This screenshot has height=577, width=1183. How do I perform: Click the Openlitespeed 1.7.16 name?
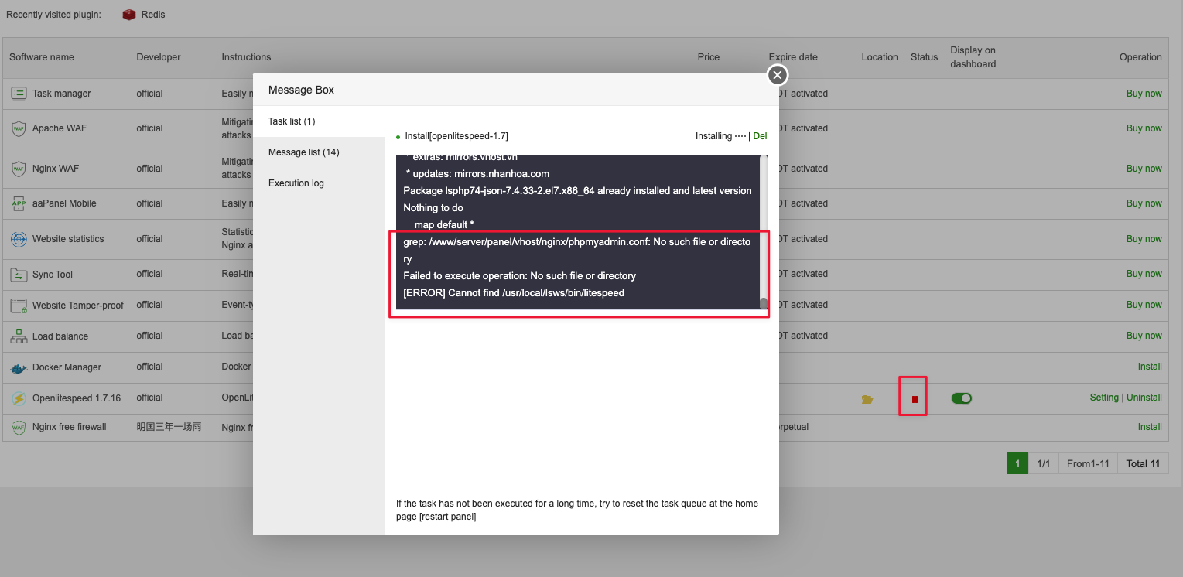coord(77,398)
